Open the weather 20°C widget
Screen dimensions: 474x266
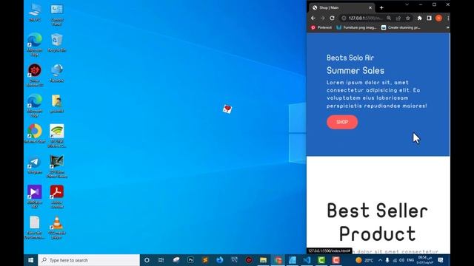pos(364,260)
